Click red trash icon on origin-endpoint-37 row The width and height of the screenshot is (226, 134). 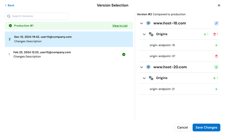click(216, 56)
